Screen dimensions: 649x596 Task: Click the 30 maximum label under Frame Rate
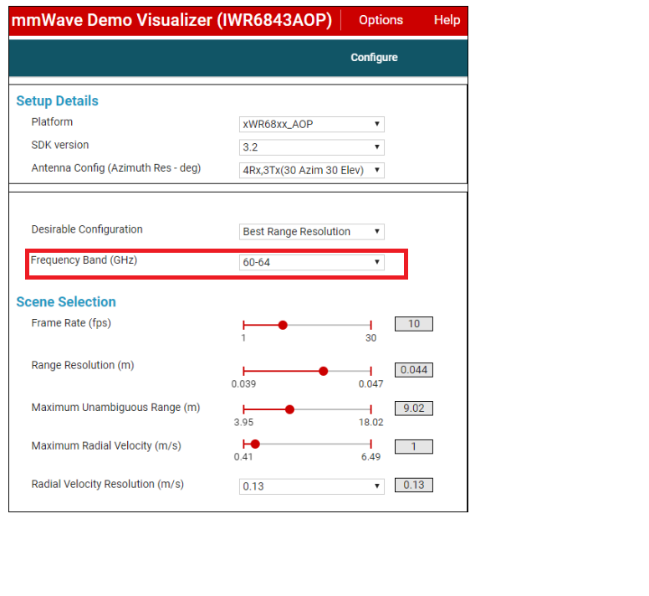click(370, 338)
